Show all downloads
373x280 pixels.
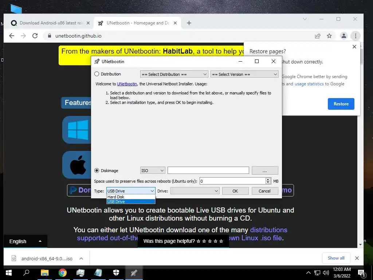point(336,258)
